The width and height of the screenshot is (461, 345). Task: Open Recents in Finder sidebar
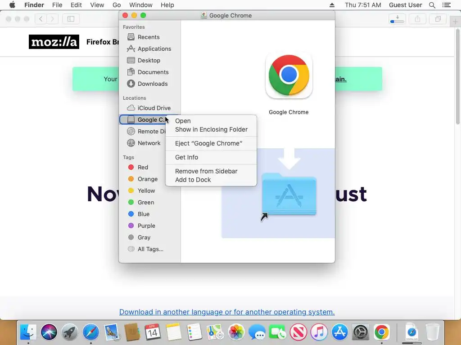(x=149, y=37)
